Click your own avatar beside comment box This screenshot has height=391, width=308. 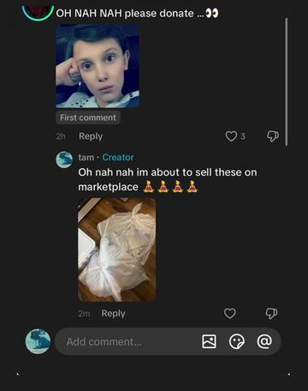(38, 341)
